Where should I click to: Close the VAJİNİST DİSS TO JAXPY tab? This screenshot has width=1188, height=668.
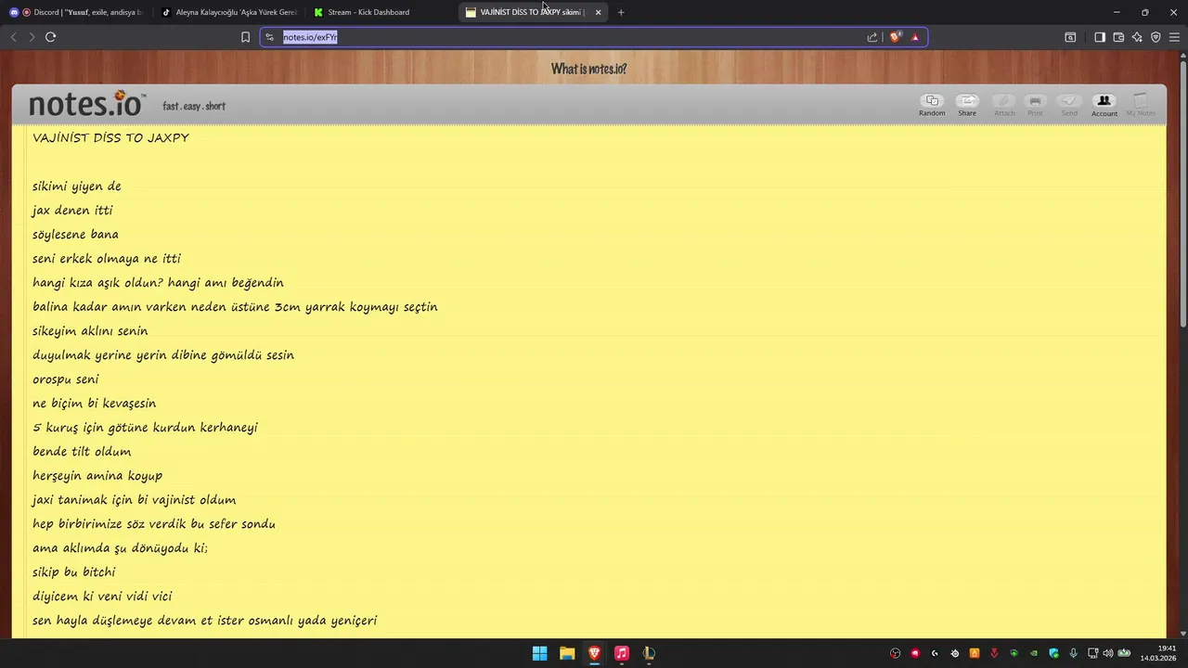tap(598, 12)
